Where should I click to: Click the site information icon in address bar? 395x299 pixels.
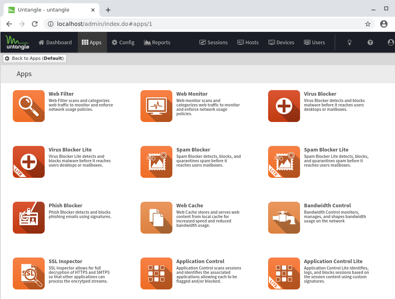coord(51,24)
